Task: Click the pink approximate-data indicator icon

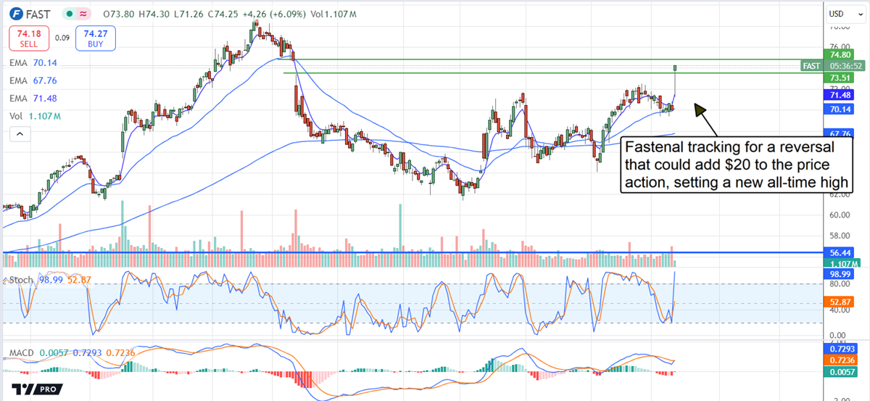Action: tap(83, 14)
